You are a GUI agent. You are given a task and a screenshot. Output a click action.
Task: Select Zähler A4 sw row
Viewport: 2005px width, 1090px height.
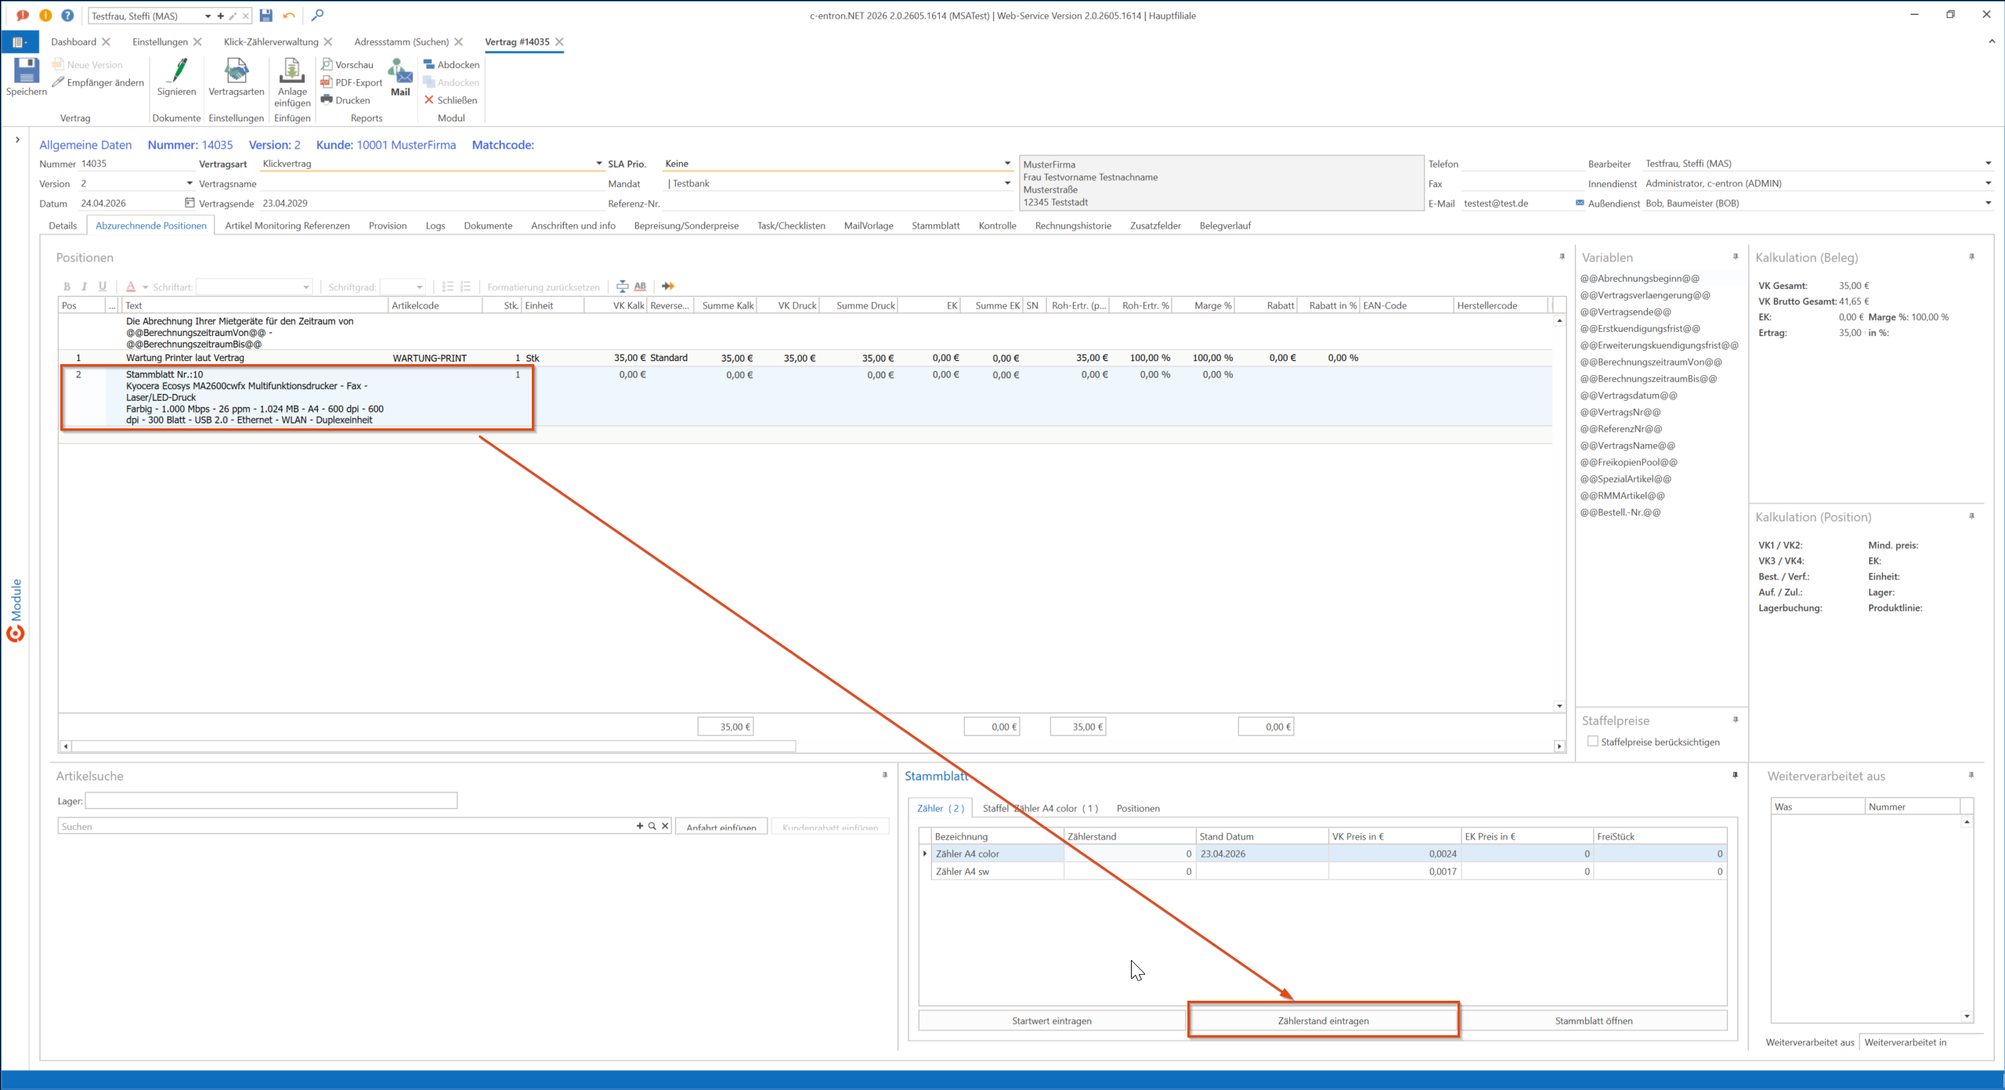pos(1328,872)
